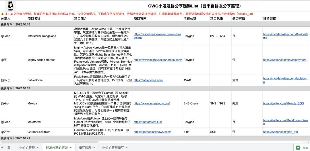Open playmightyhero Twitter link
Image resolution: width=310 pixels, height=151 pixels.
[285, 60]
